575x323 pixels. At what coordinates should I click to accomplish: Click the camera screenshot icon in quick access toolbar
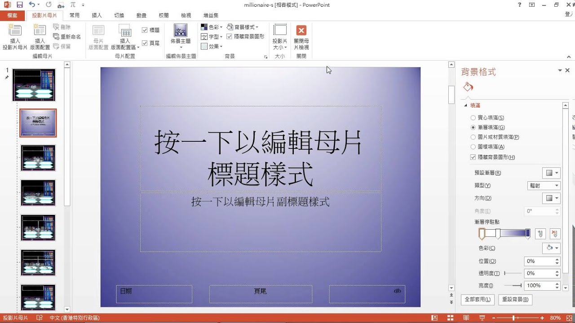pyautogui.click(x=61, y=5)
